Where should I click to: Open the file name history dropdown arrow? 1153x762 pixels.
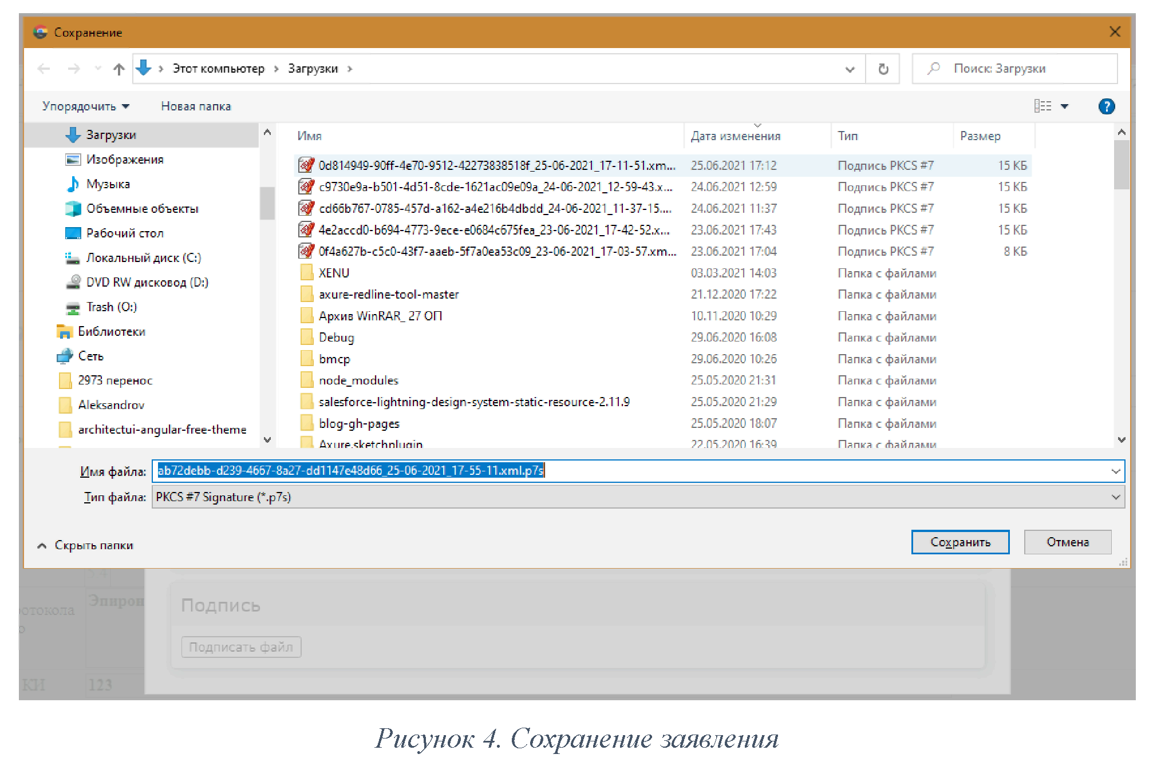(1115, 471)
